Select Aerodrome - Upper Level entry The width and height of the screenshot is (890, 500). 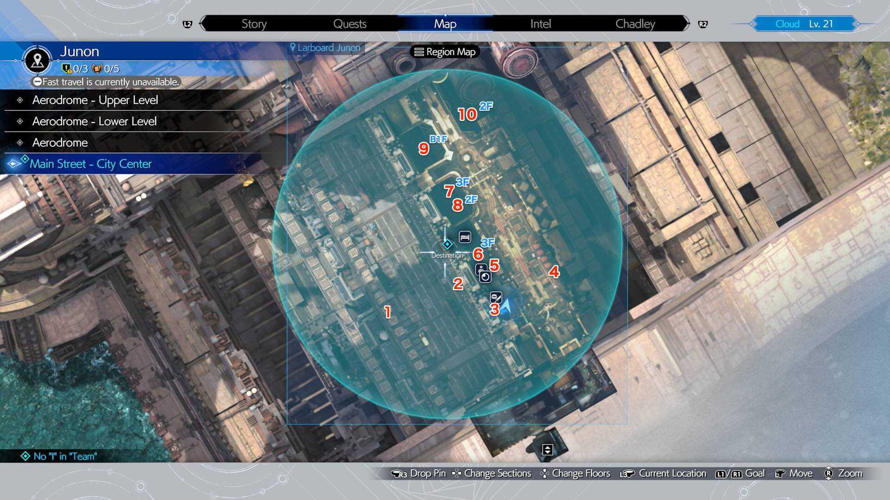[x=95, y=100]
